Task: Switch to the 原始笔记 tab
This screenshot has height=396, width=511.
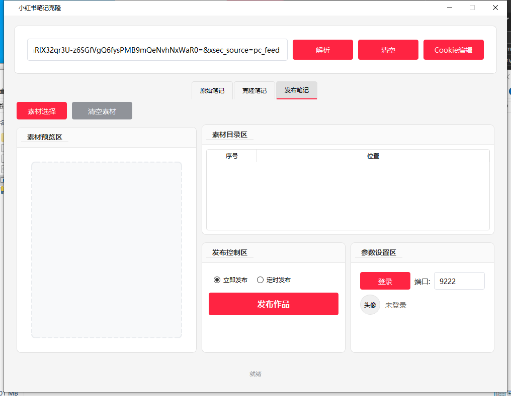Action: click(212, 90)
